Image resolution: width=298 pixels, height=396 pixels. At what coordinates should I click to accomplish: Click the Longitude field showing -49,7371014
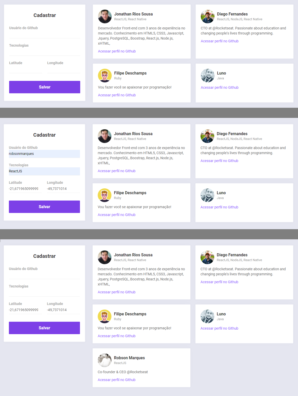(x=63, y=188)
